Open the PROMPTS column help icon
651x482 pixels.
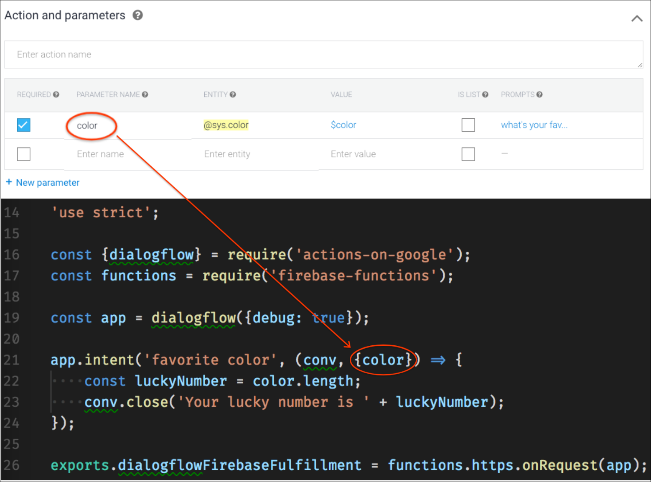point(539,94)
